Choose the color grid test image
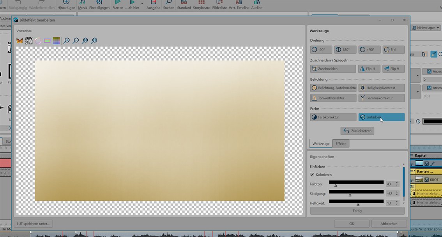The height and width of the screenshot is (237, 442). pos(57,41)
